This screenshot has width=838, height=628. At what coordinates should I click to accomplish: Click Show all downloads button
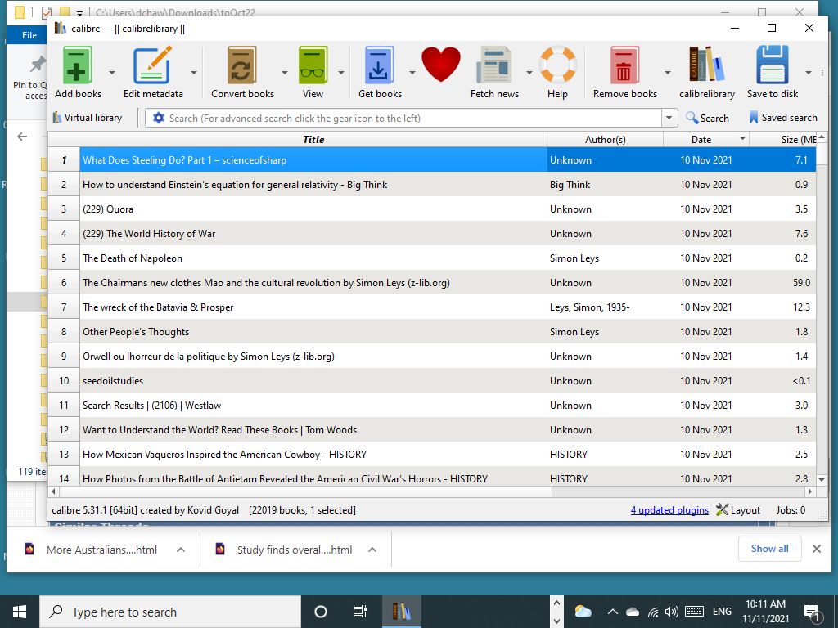coord(769,549)
